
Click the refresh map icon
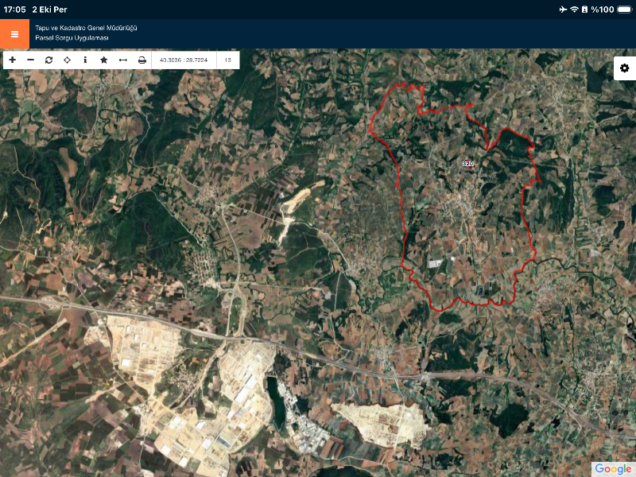click(x=48, y=60)
